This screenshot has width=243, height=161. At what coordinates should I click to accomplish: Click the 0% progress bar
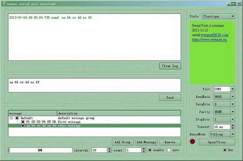point(40,150)
